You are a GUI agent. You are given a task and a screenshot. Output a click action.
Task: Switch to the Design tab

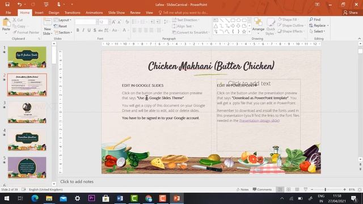54,12
